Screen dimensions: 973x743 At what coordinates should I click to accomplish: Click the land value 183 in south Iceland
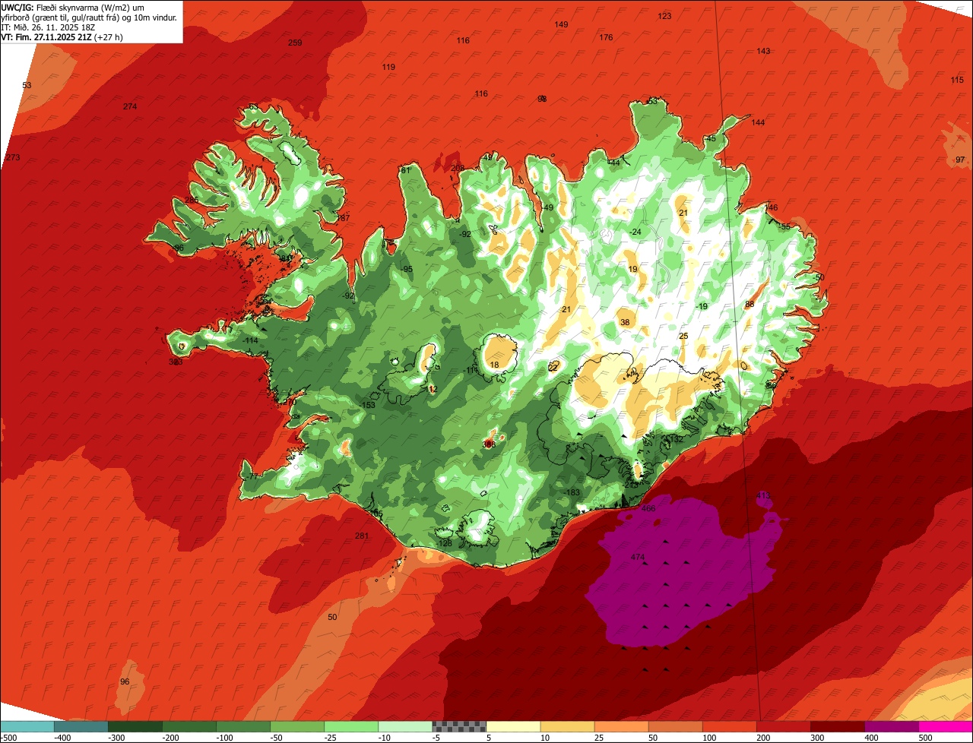pos(573,492)
